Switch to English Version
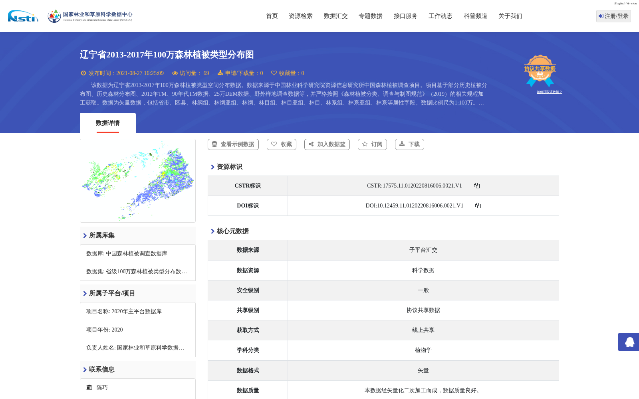The image size is (639, 399). point(625,3)
